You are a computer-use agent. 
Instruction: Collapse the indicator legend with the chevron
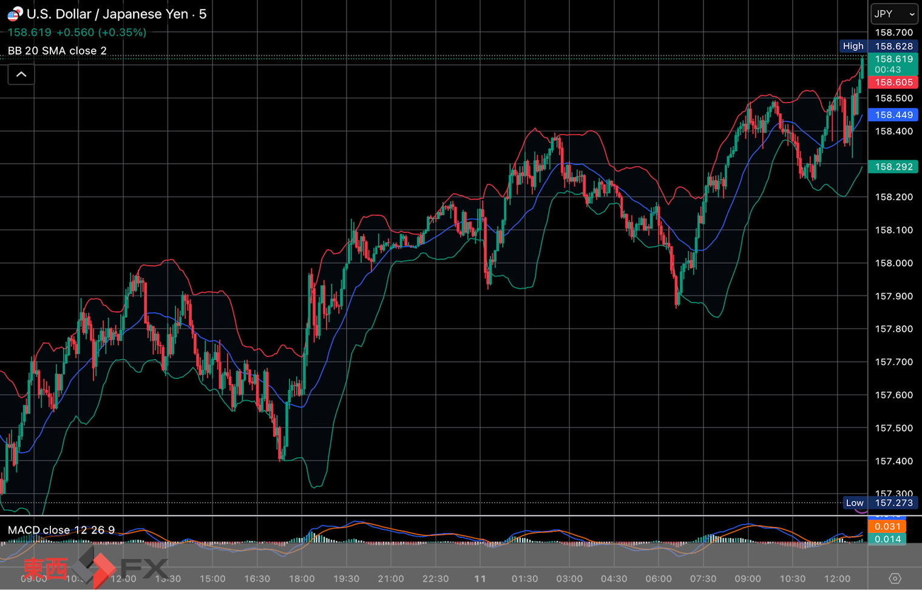click(x=21, y=75)
